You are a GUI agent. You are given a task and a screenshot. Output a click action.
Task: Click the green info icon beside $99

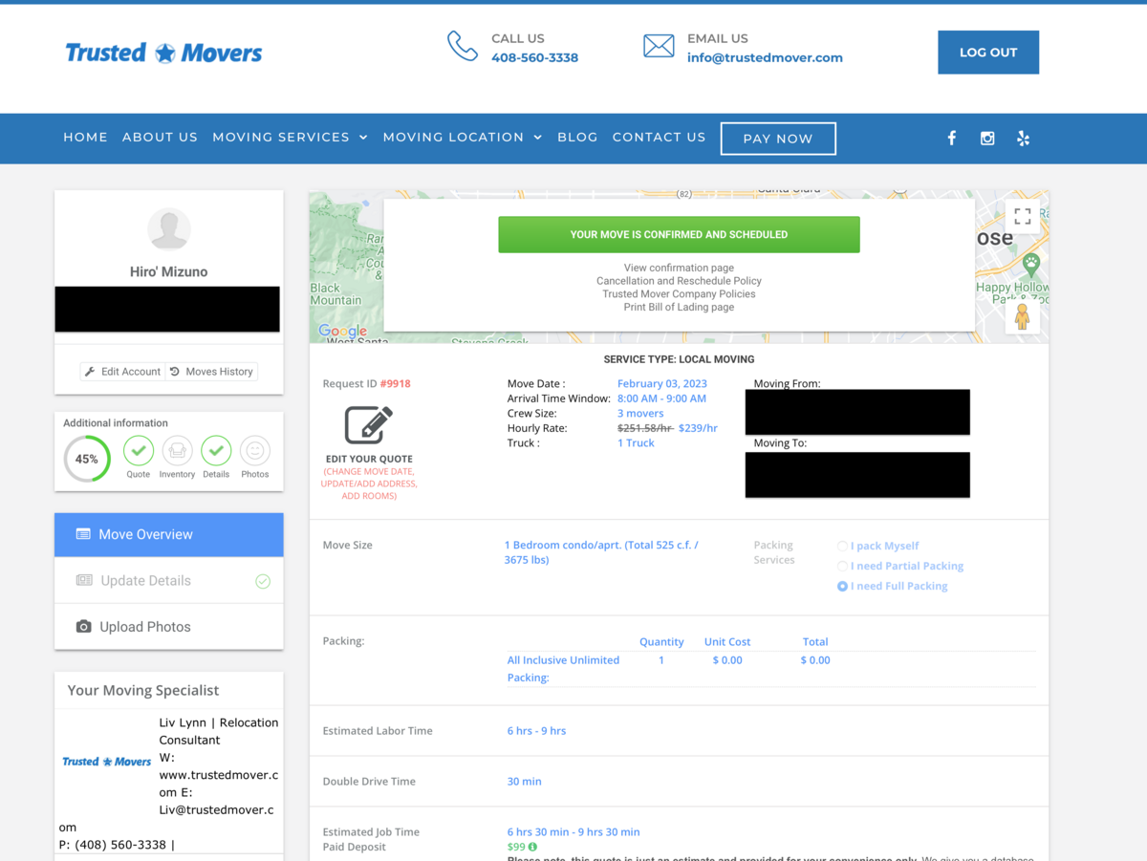point(532,847)
